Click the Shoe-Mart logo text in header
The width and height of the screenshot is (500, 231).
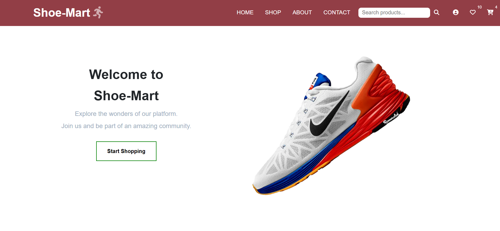[x=62, y=13]
